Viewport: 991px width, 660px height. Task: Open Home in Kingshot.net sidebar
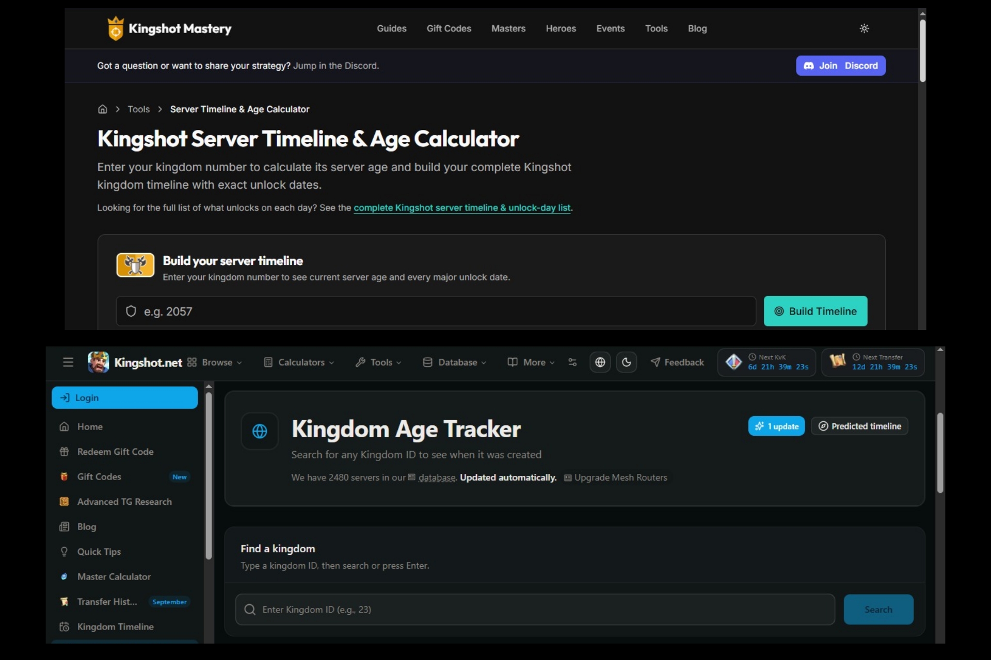click(90, 426)
